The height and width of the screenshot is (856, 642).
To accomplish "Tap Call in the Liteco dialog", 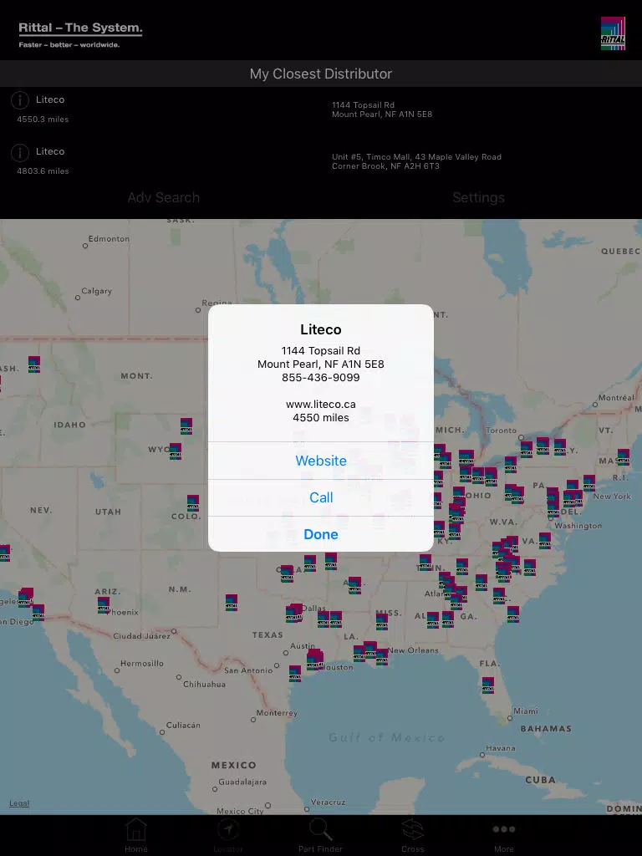I will (x=320, y=497).
